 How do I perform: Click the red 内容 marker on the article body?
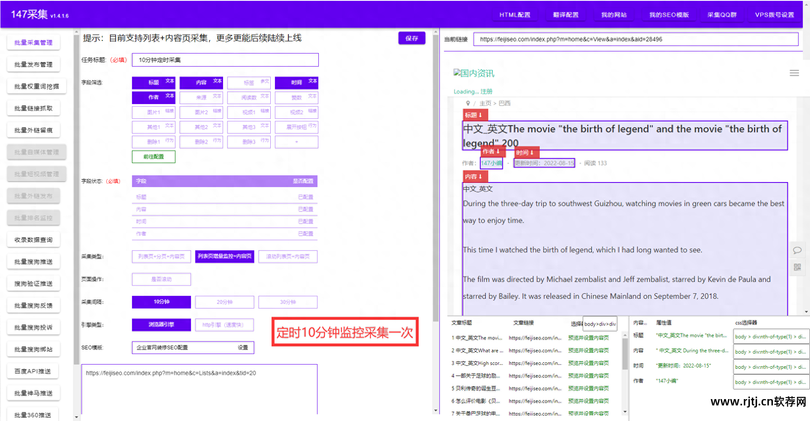[474, 177]
